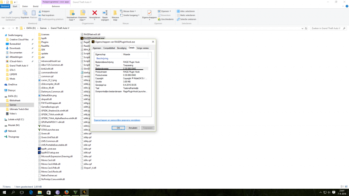
Task: Open Kopiëren naar dropdown
Action: click(82, 16)
